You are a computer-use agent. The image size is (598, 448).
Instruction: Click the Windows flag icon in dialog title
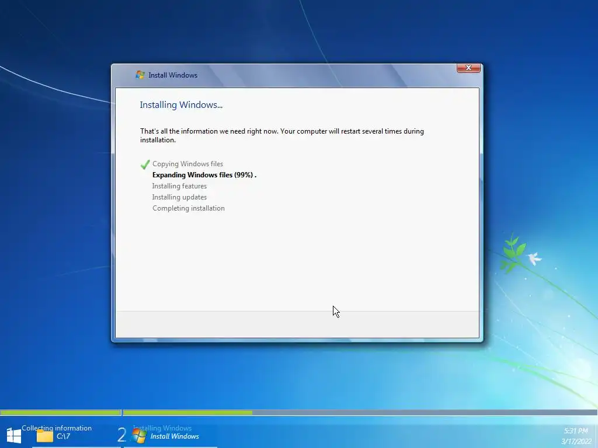click(140, 75)
